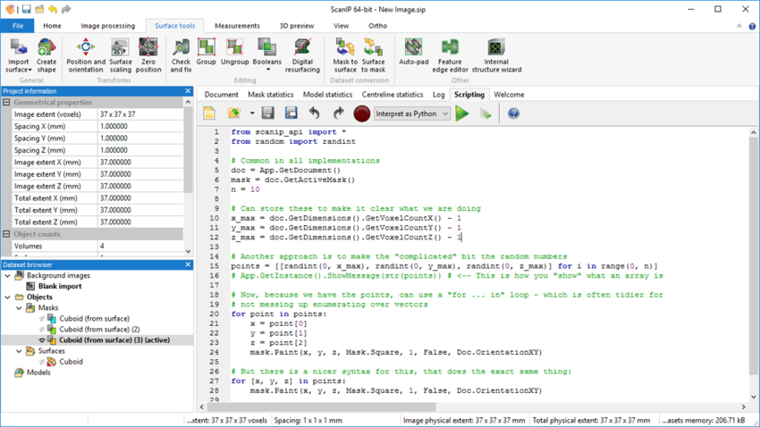Image resolution: width=760 pixels, height=427 pixels.
Task: Show the first Cuboid (from surface) mask
Action: [42, 319]
